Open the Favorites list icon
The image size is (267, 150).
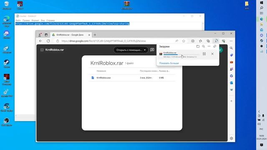point(200,41)
